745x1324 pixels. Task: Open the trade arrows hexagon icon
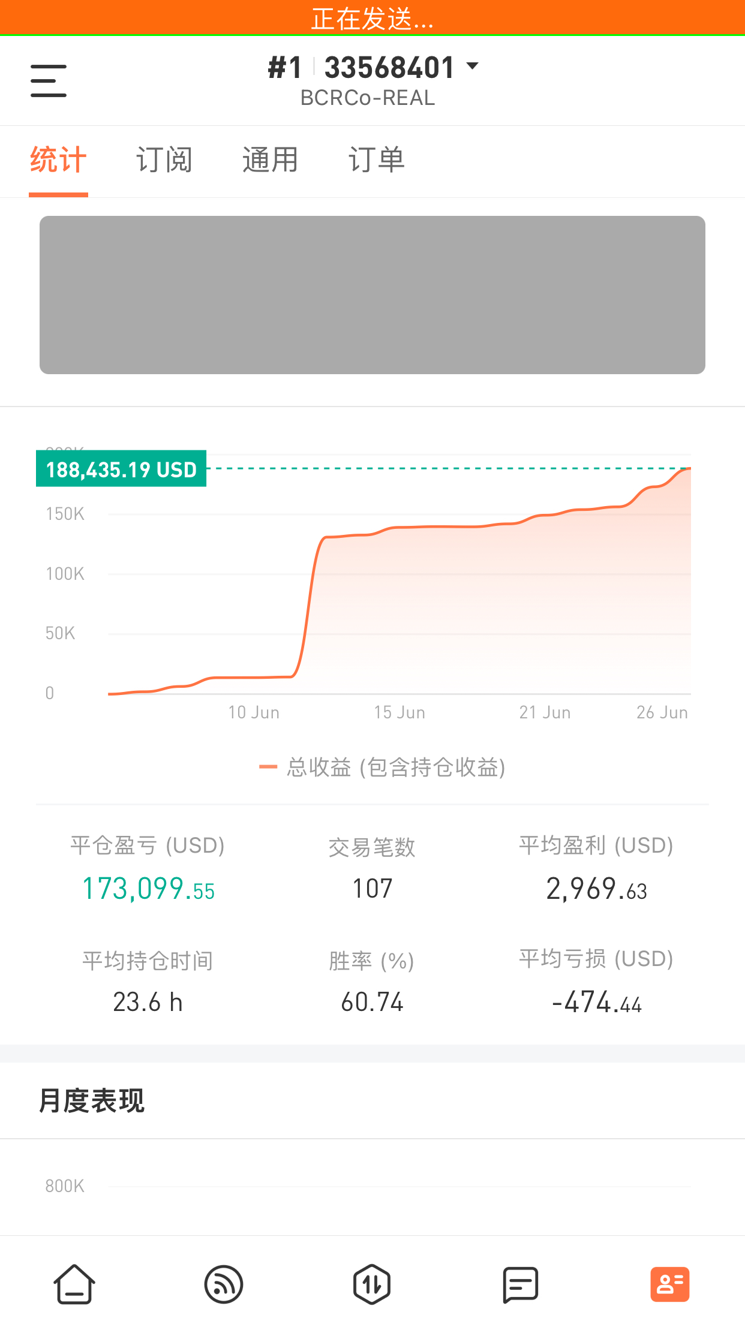(372, 1284)
